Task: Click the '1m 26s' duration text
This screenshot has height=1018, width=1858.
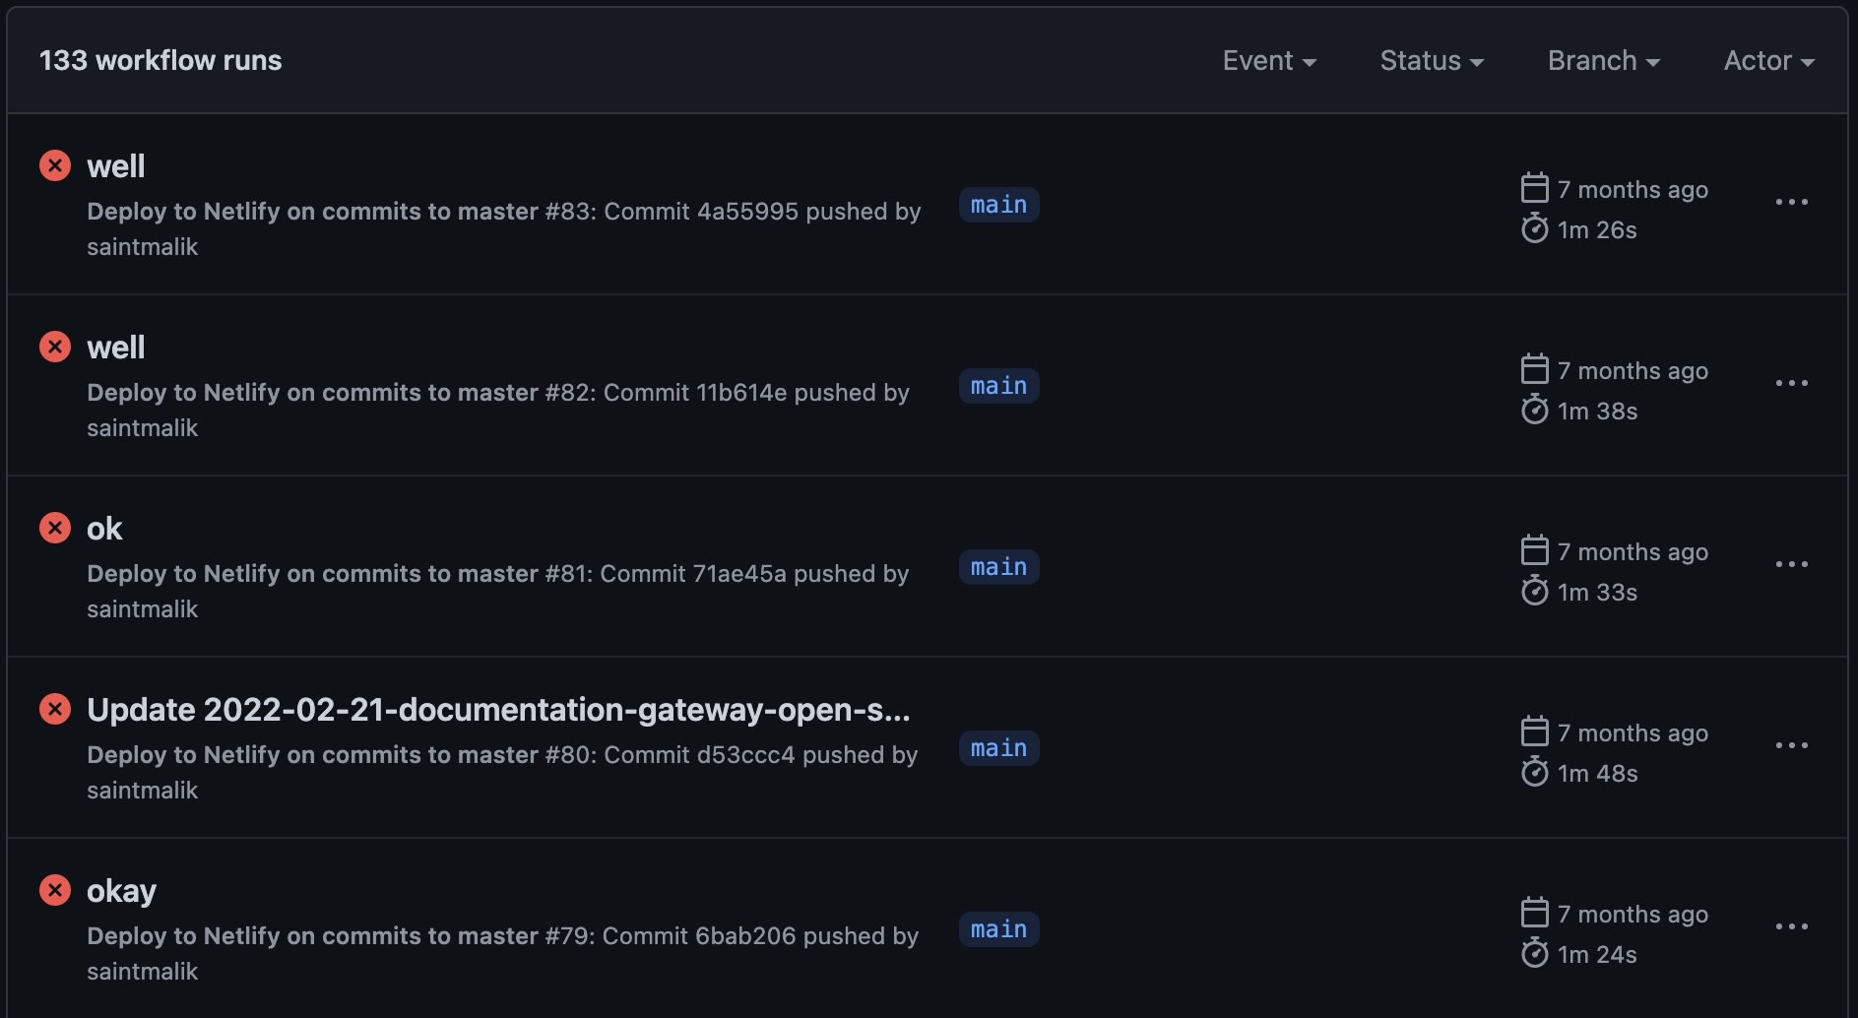Action: pos(1597,230)
